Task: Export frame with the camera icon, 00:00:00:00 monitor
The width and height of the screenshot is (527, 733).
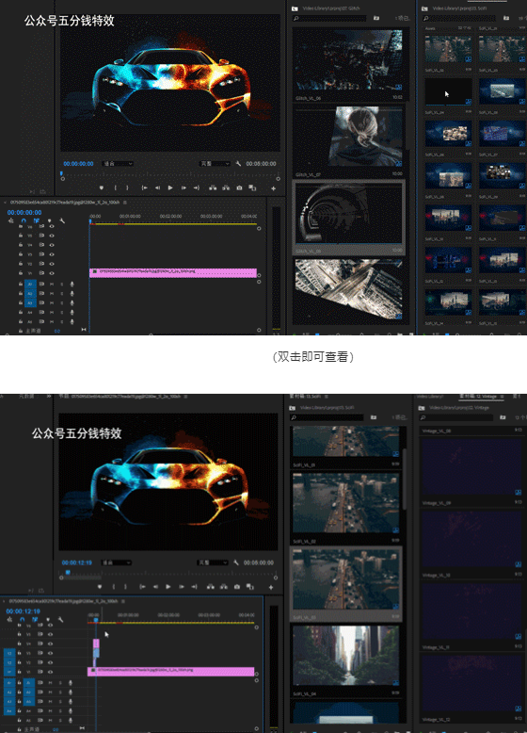Action: 239,187
